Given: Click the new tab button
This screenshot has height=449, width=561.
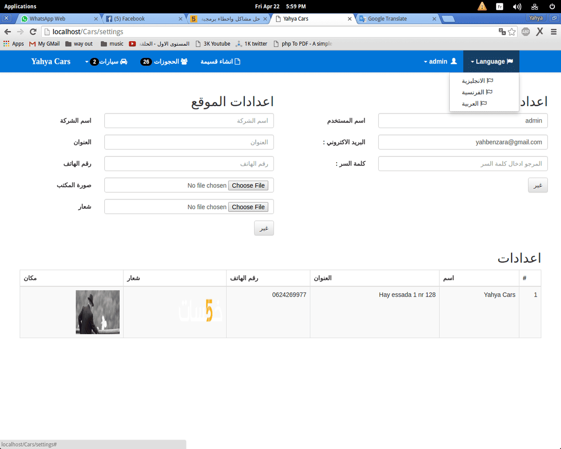Looking at the screenshot, I should tap(448, 19).
